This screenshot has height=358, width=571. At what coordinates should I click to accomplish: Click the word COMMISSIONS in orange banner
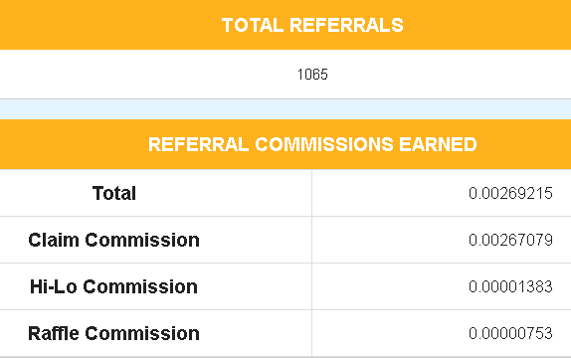[x=324, y=144]
